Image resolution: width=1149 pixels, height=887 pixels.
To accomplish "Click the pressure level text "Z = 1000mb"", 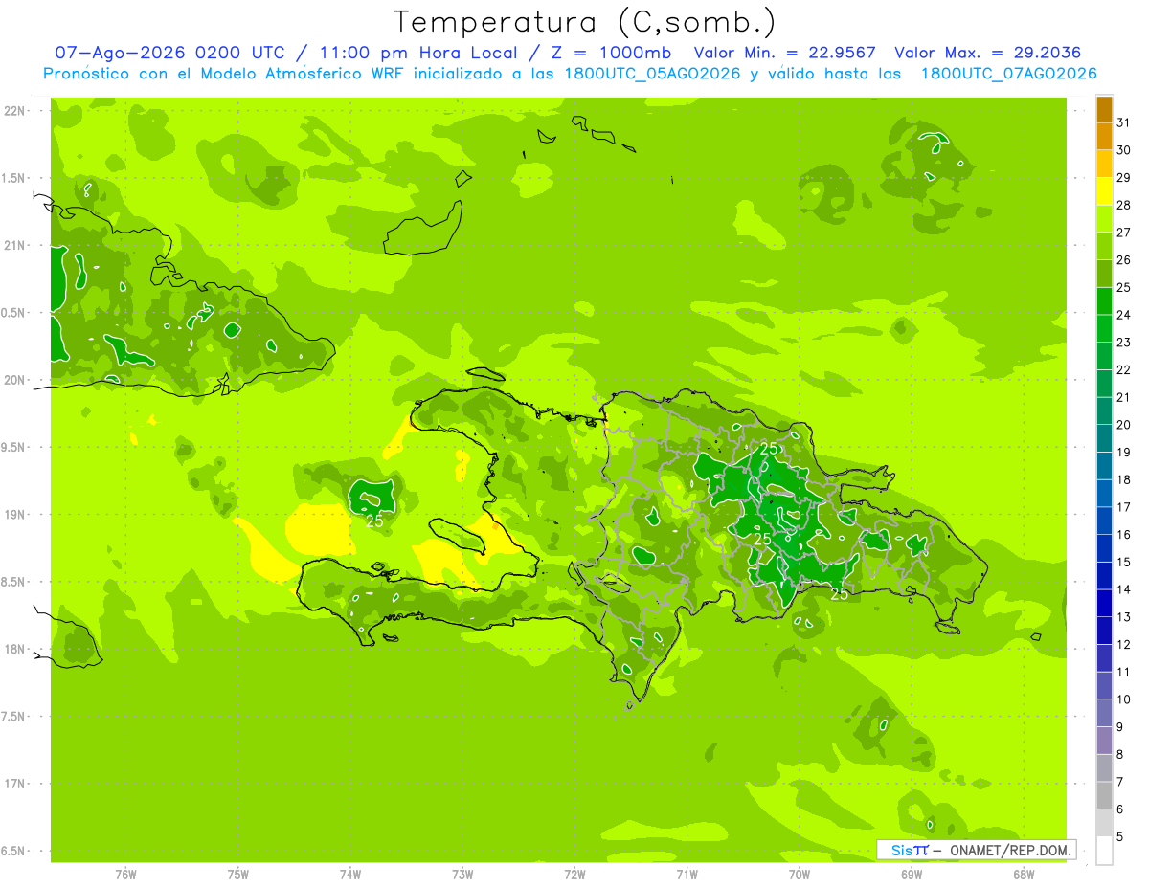I will click(x=613, y=53).
